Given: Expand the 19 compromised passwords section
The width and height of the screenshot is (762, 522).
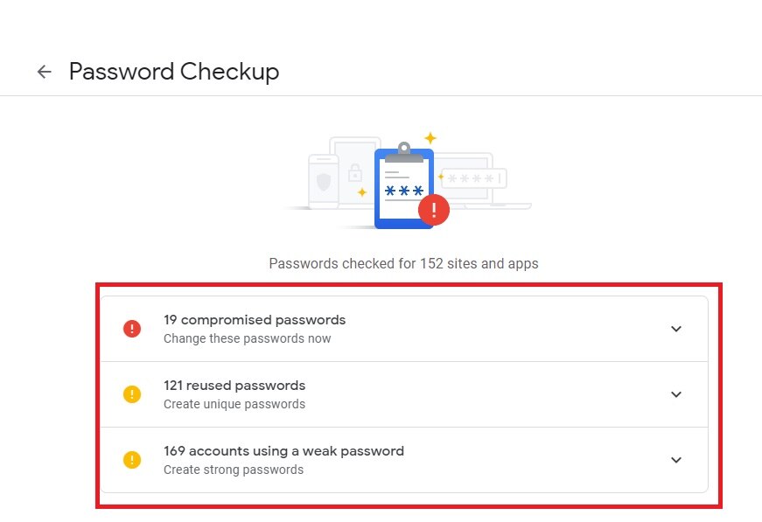Looking at the screenshot, I should pyautogui.click(x=675, y=328).
